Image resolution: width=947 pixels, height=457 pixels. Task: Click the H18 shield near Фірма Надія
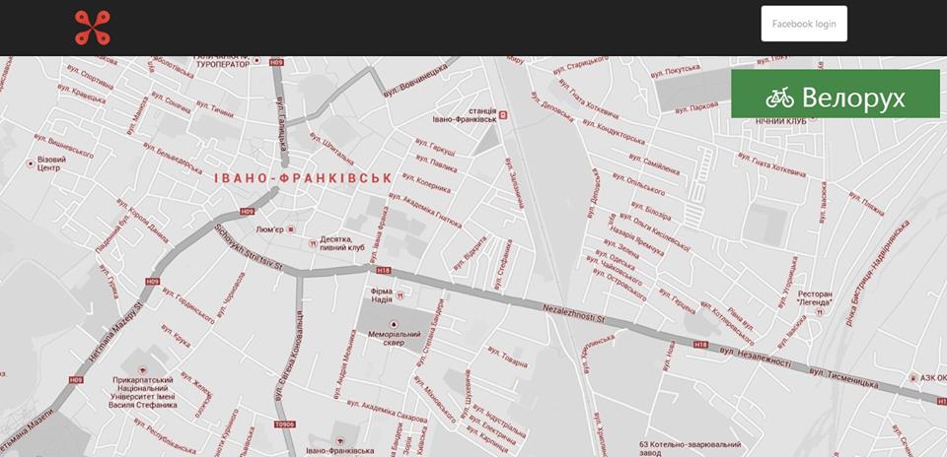tap(384, 270)
